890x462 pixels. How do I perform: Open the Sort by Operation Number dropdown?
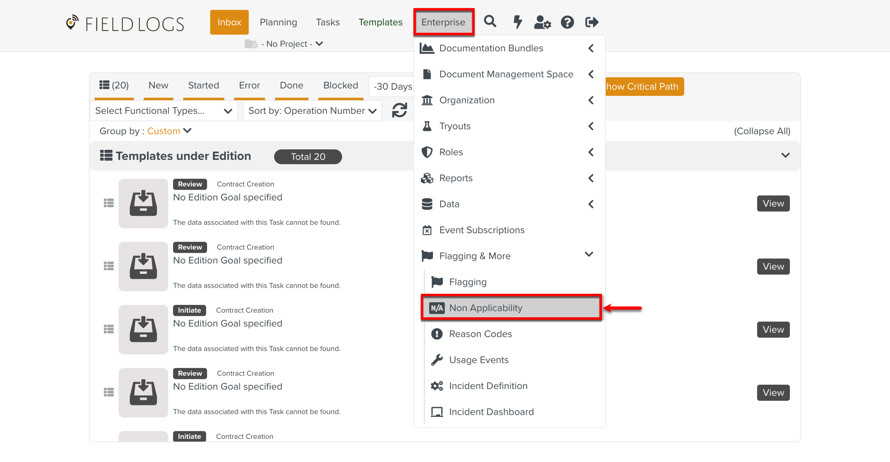(x=312, y=111)
